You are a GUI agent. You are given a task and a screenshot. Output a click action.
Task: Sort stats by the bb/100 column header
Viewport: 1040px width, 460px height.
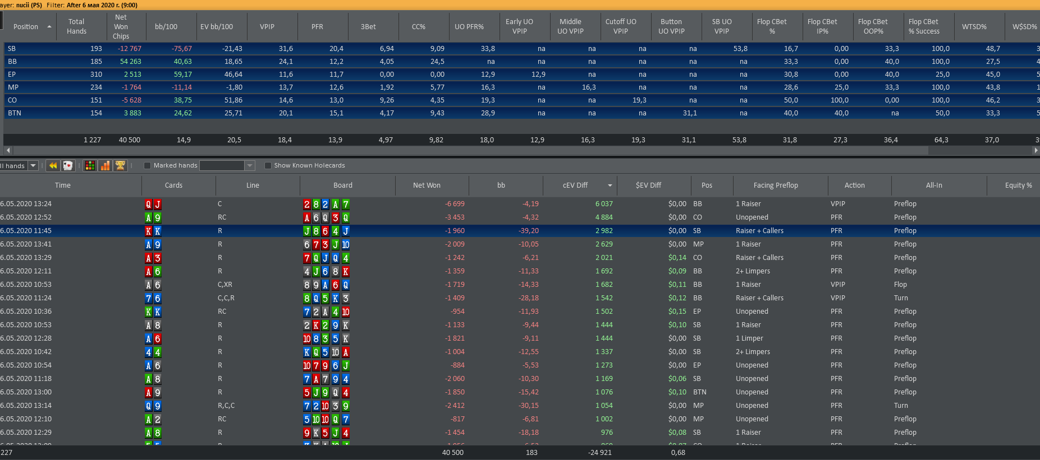pyautogui.click(x=166, y=26)
